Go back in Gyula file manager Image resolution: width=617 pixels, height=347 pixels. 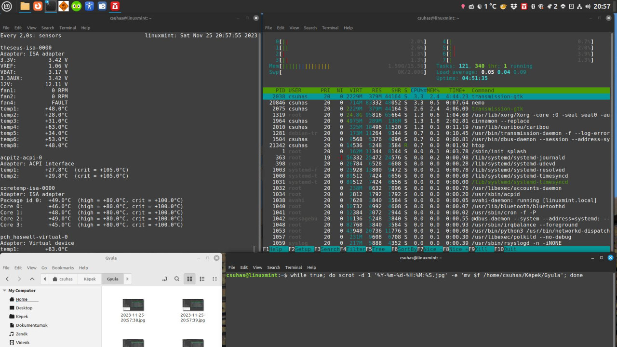(x=7, y=279)
